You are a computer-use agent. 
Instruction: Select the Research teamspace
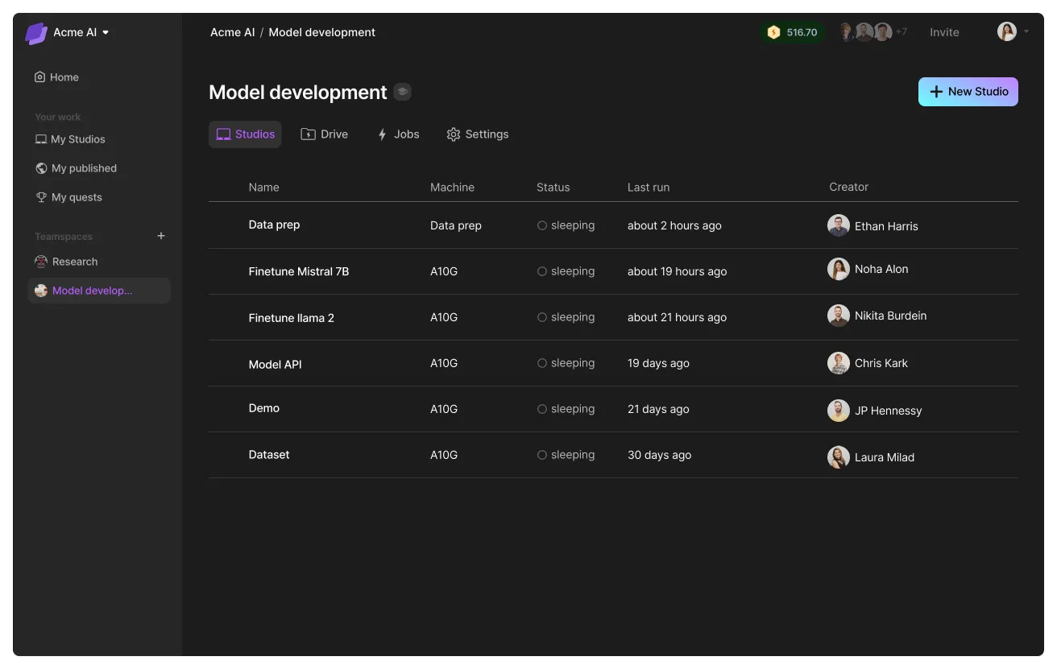pyautogui.click(x=66, y=262)
